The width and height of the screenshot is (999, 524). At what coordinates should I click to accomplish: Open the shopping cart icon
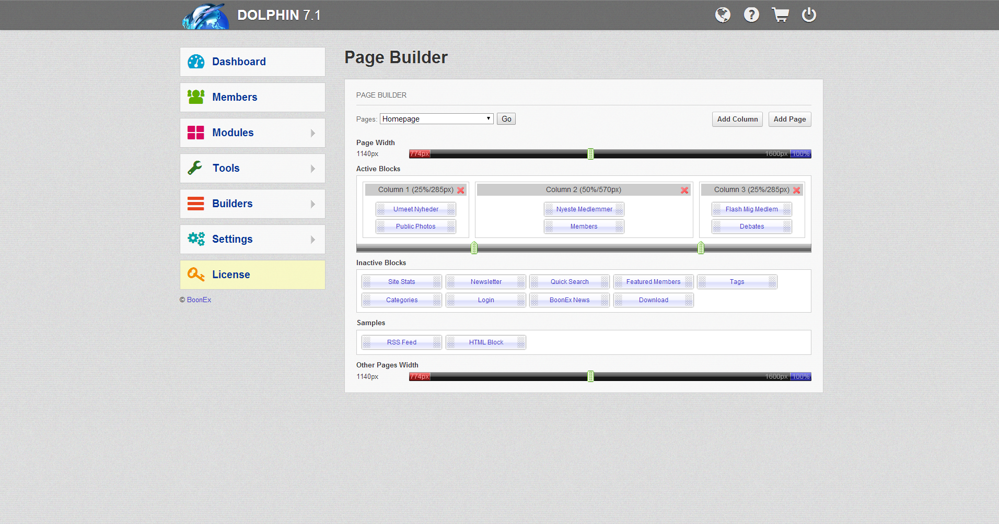pos(780,15)
